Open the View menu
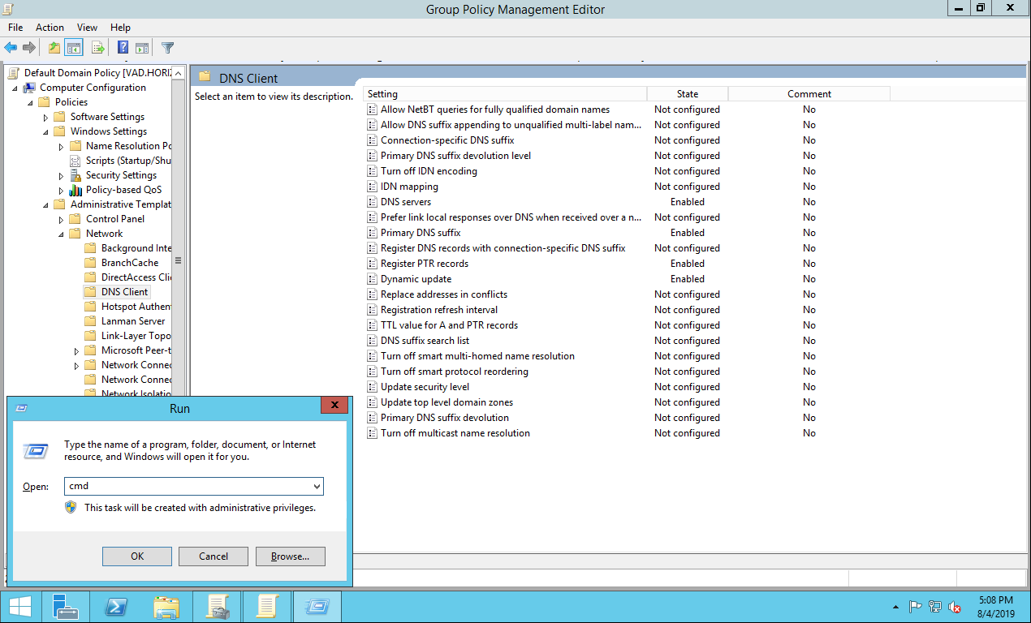The image size is (1031, 623). click(x=87, y=28)
